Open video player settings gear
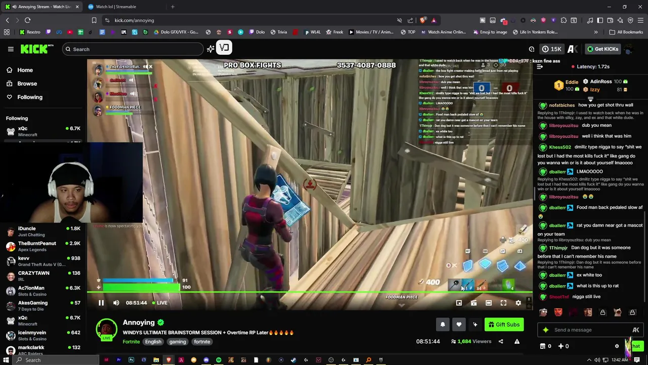This screenshot has width=648, height=365. point(518,303)
